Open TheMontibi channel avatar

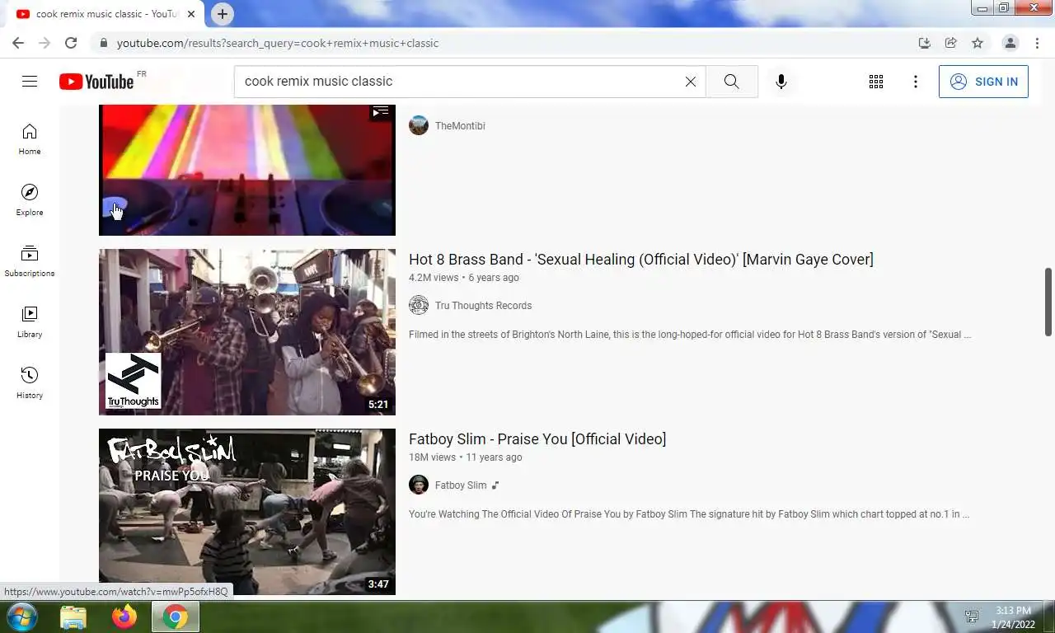(x=419, y=125)
